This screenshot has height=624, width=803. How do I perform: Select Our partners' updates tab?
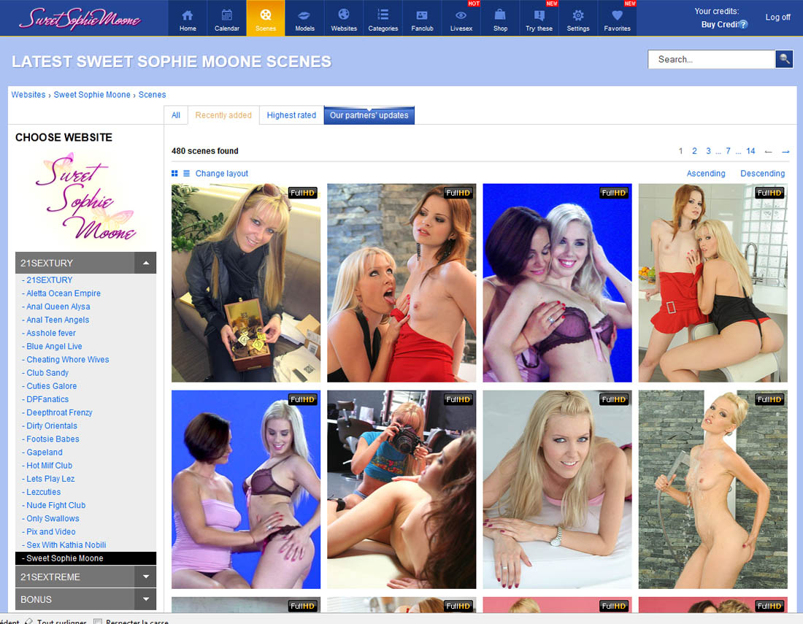369,115
